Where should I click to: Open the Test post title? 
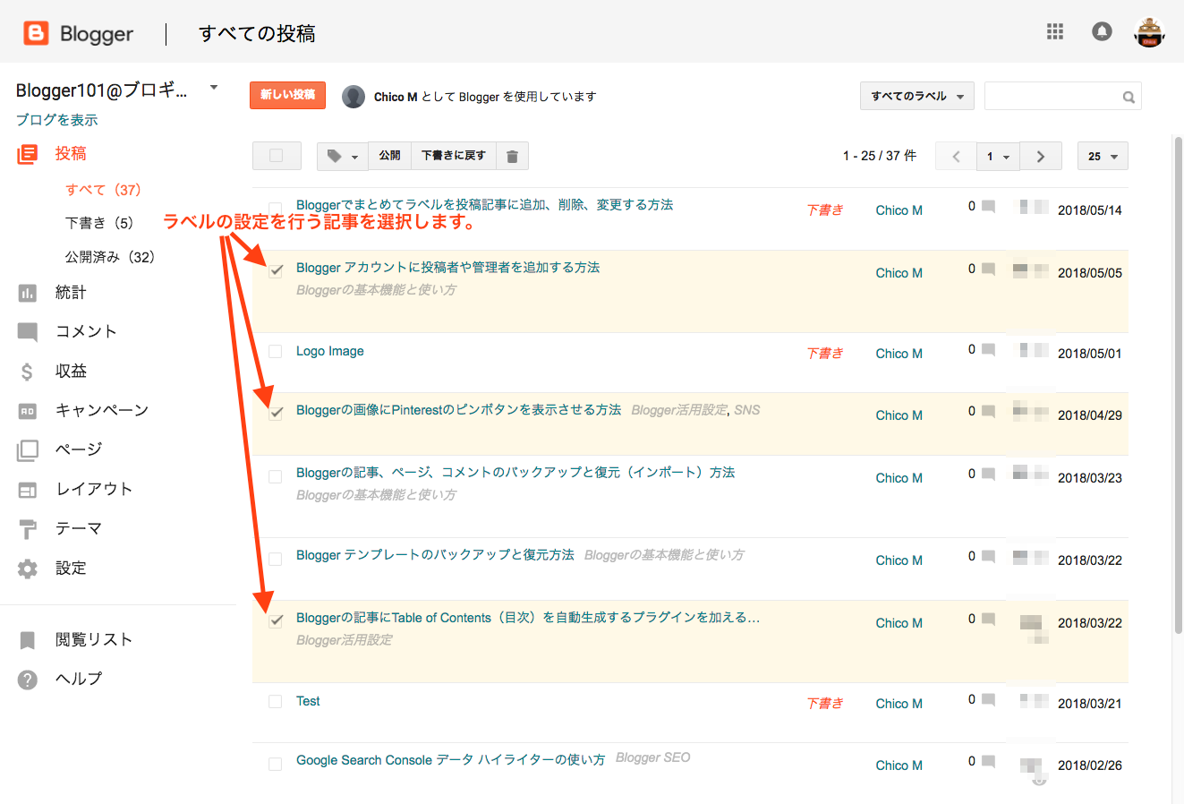click(x=308, y=701)
